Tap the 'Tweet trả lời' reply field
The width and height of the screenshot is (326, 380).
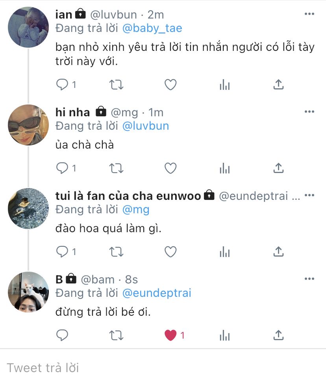point(163,368)
